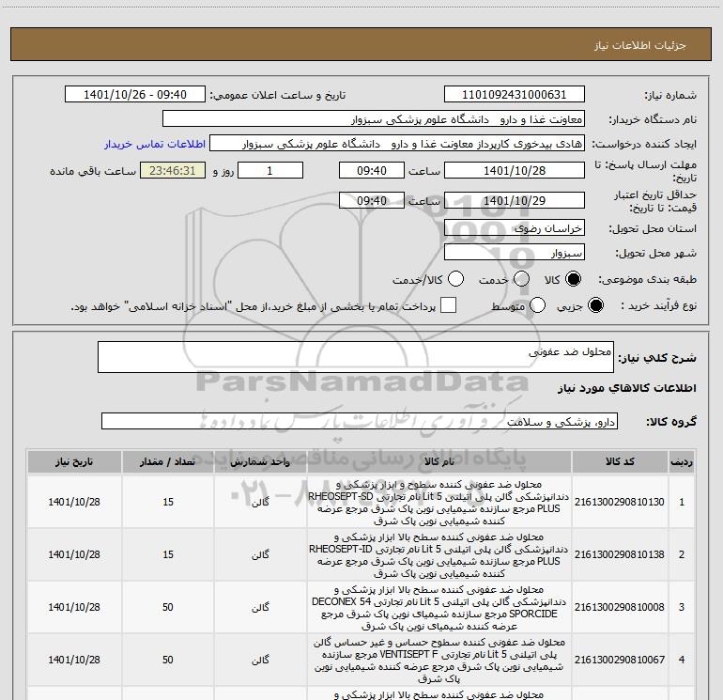The width and height of the screenshot is (723, 700).
Task: Click the جزئیات اطلاعات نیاز header title
Action: (640, 45)
